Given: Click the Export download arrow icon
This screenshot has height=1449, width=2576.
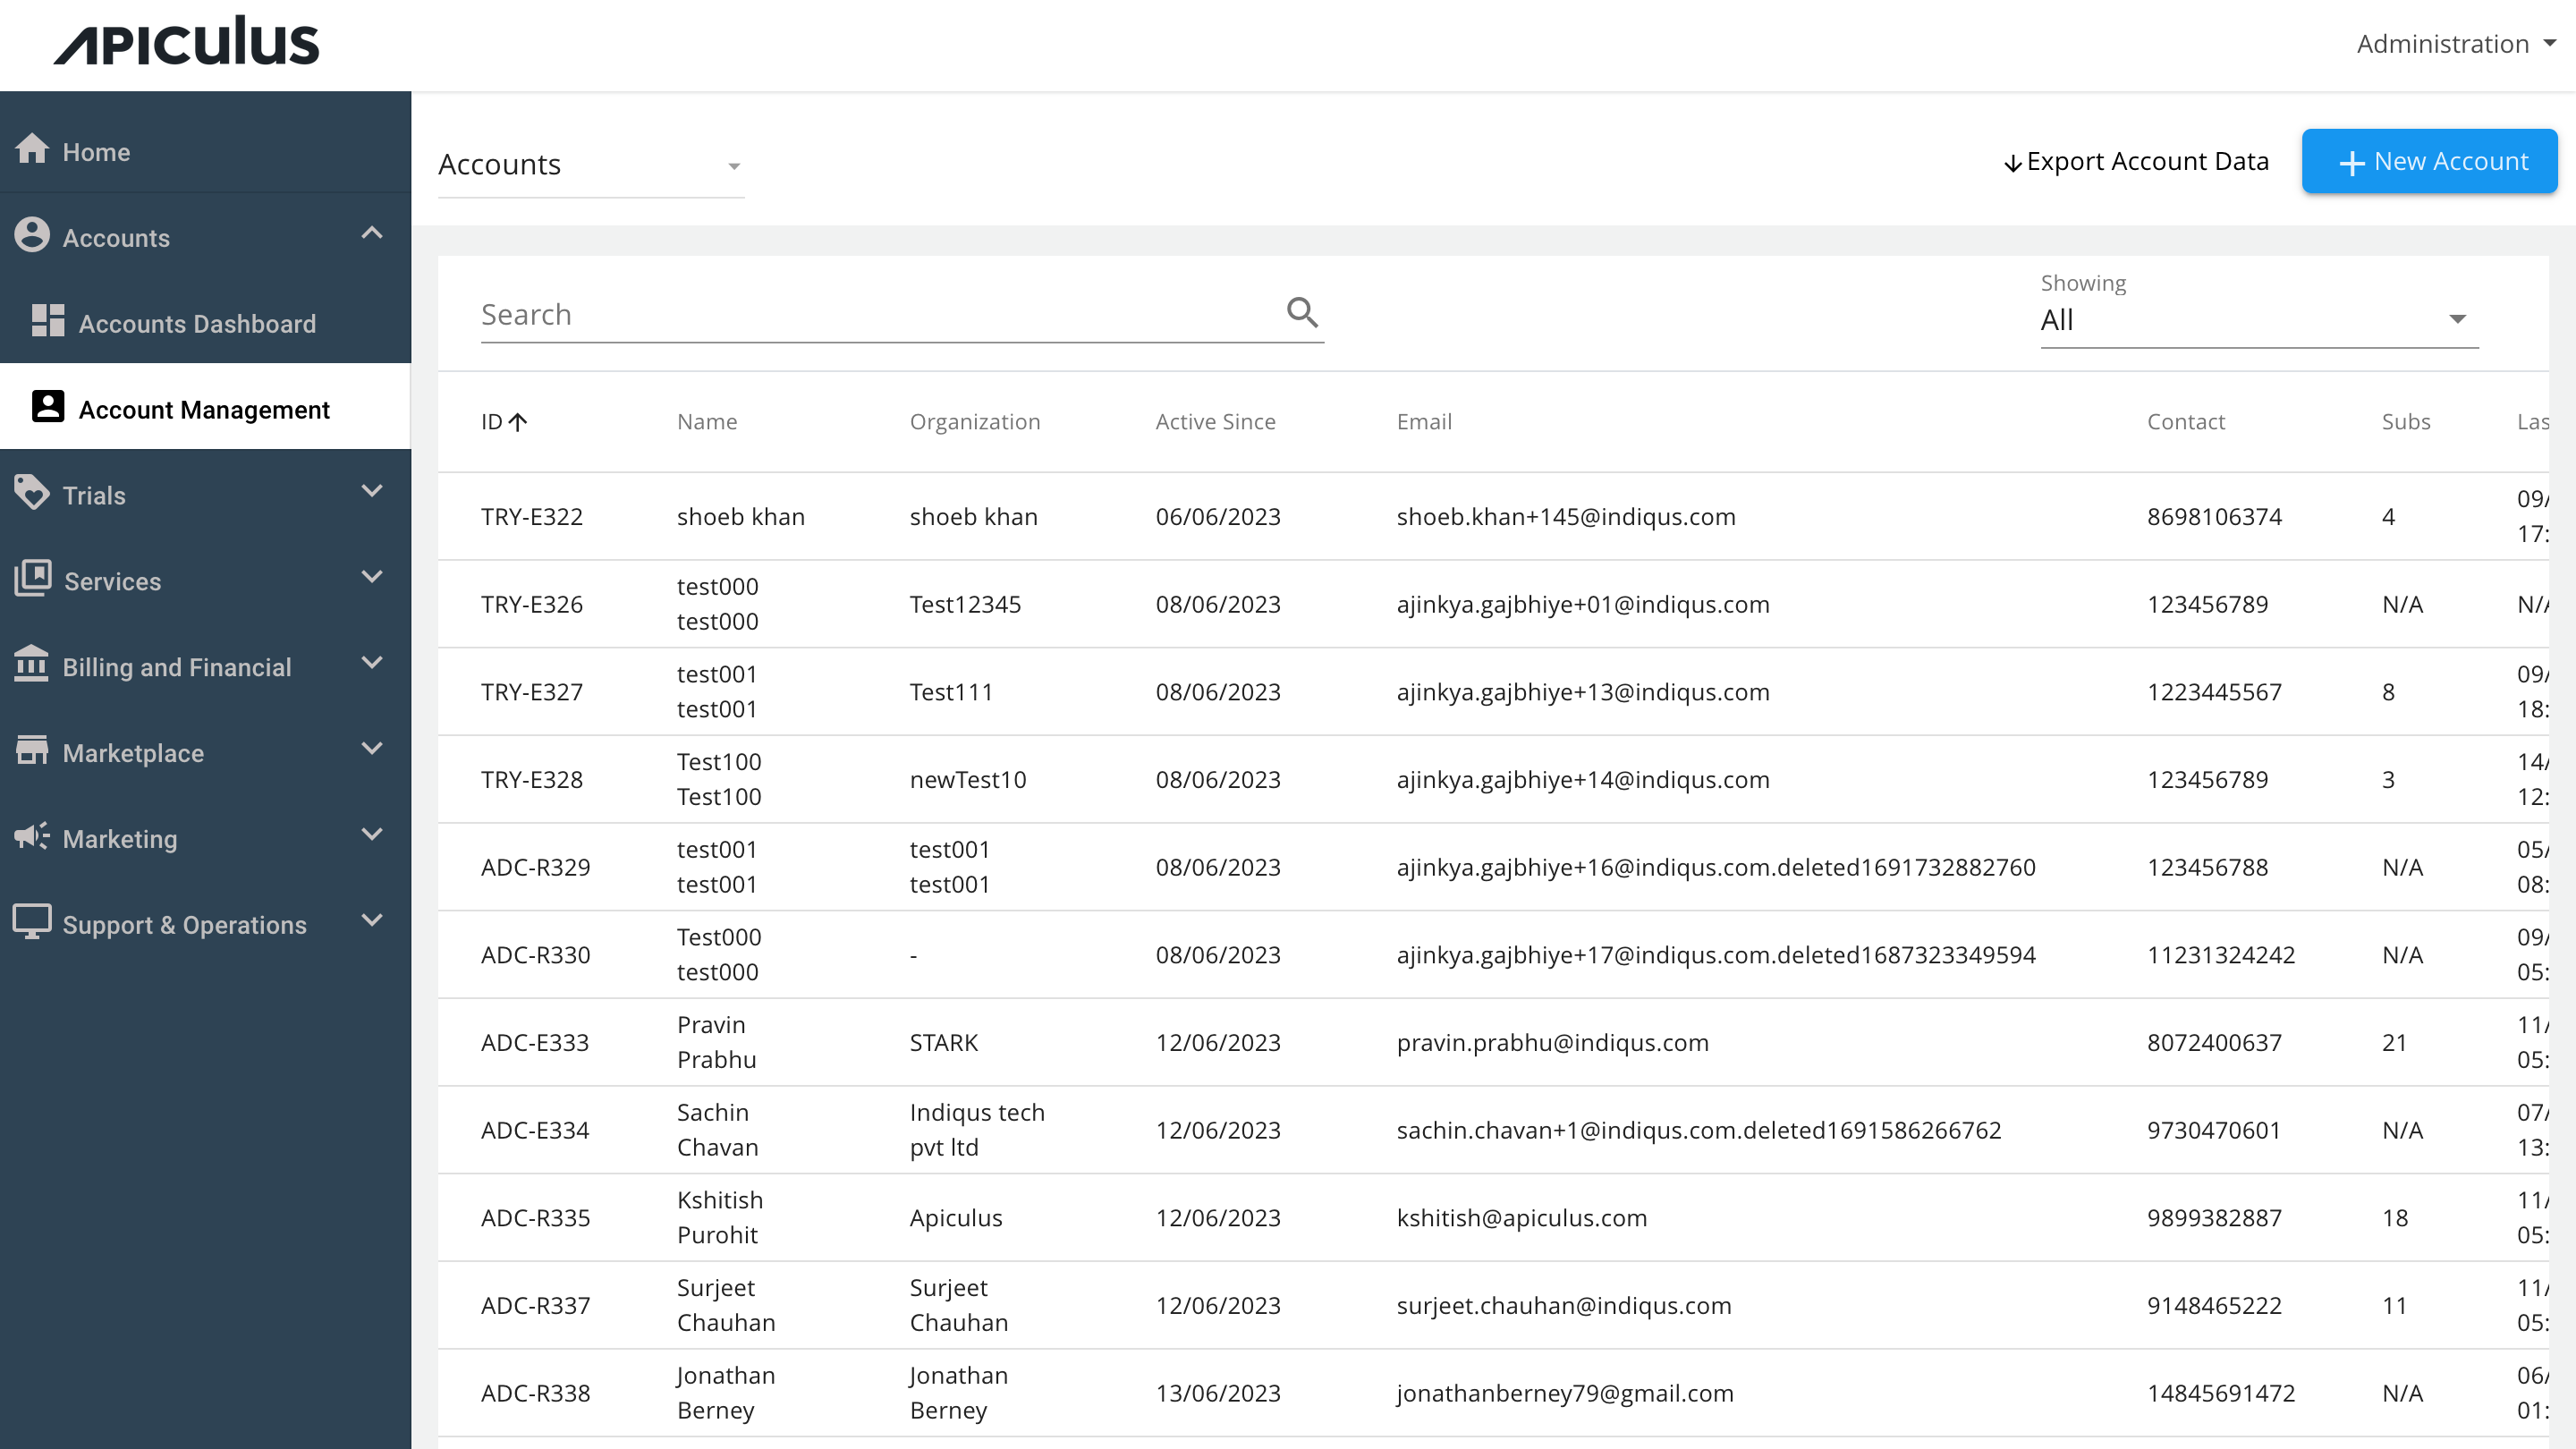Looking at the screenshot, I should (x=2012, y=164).
